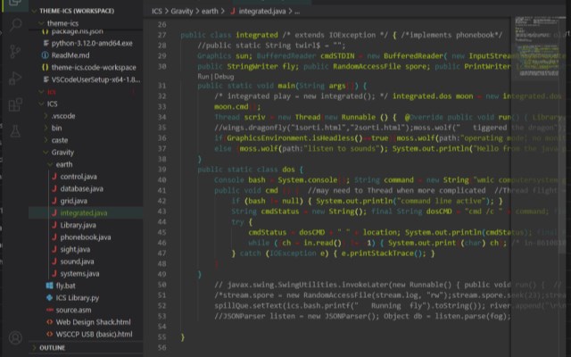Open ICS Library.py file
571x357 pixels.
point(79,297)
